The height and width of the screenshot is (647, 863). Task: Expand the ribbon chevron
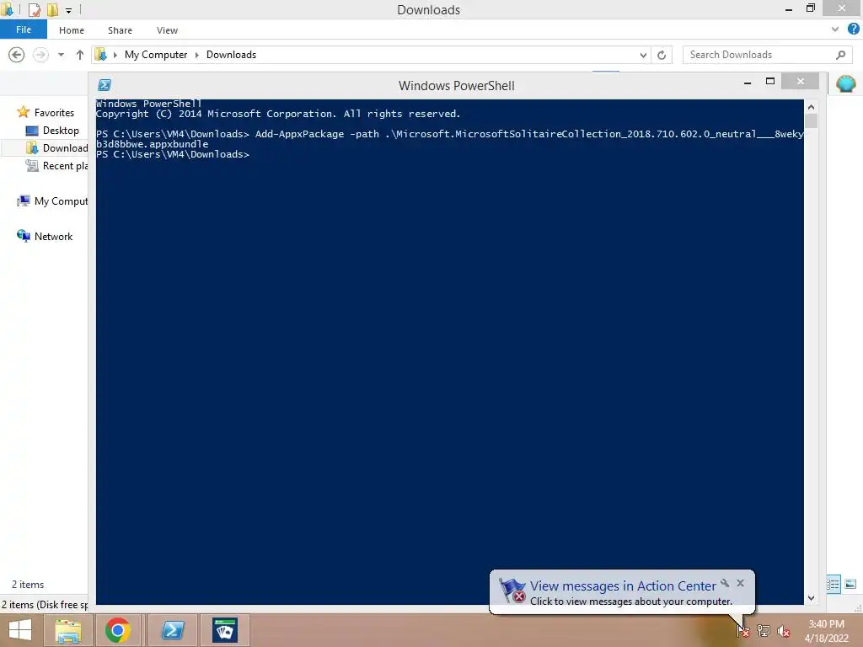[835, 29]
